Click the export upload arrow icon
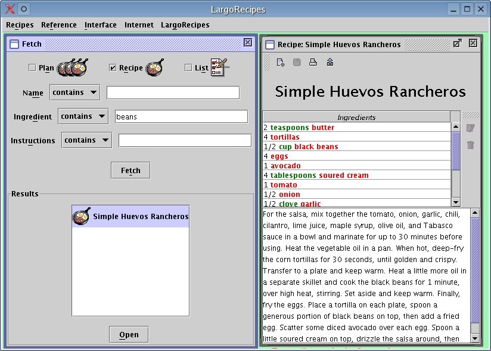The image size is (491, 351). (x=330, y=62)
